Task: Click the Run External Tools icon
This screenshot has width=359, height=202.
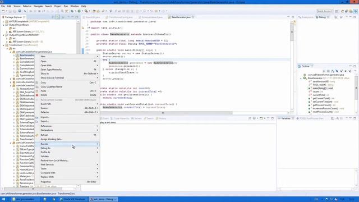Action: click(x=86, y=11)
